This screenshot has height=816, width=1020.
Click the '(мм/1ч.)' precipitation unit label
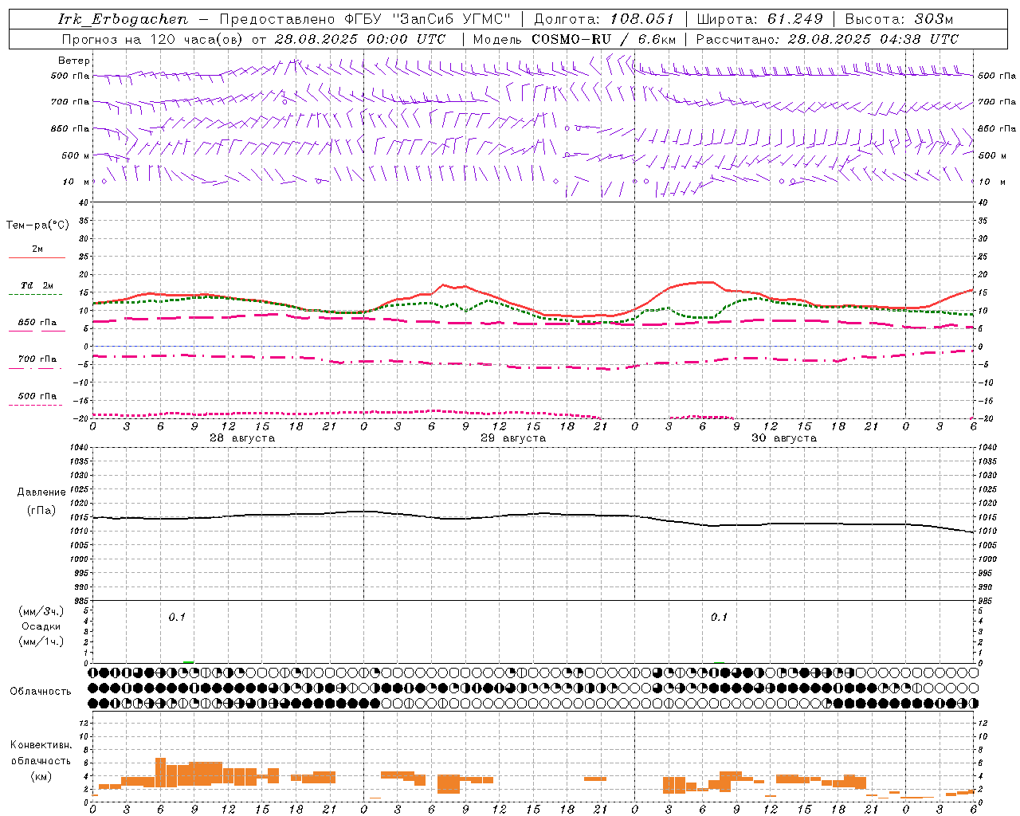point(41,641)
